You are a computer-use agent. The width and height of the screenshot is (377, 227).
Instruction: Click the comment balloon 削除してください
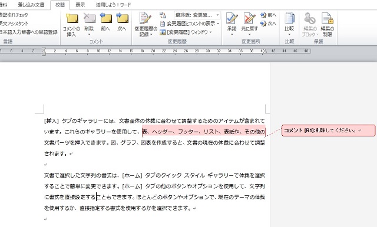coord(329,131)
